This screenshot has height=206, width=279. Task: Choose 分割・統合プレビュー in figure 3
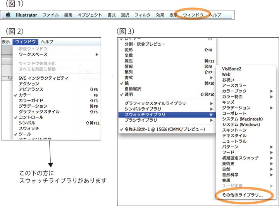167,44
